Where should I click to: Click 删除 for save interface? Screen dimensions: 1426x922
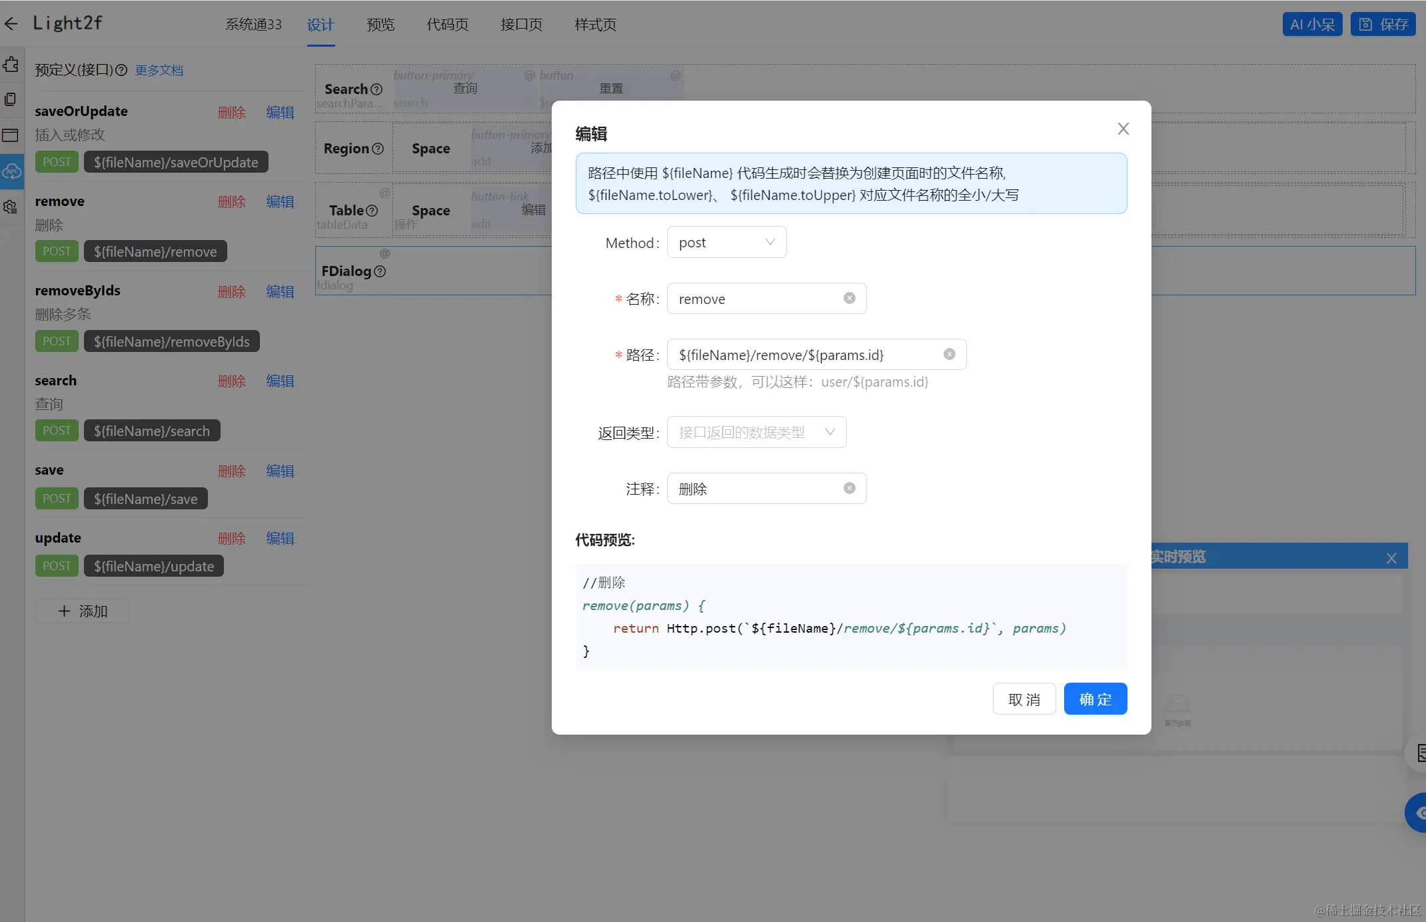tap(231, 471)
